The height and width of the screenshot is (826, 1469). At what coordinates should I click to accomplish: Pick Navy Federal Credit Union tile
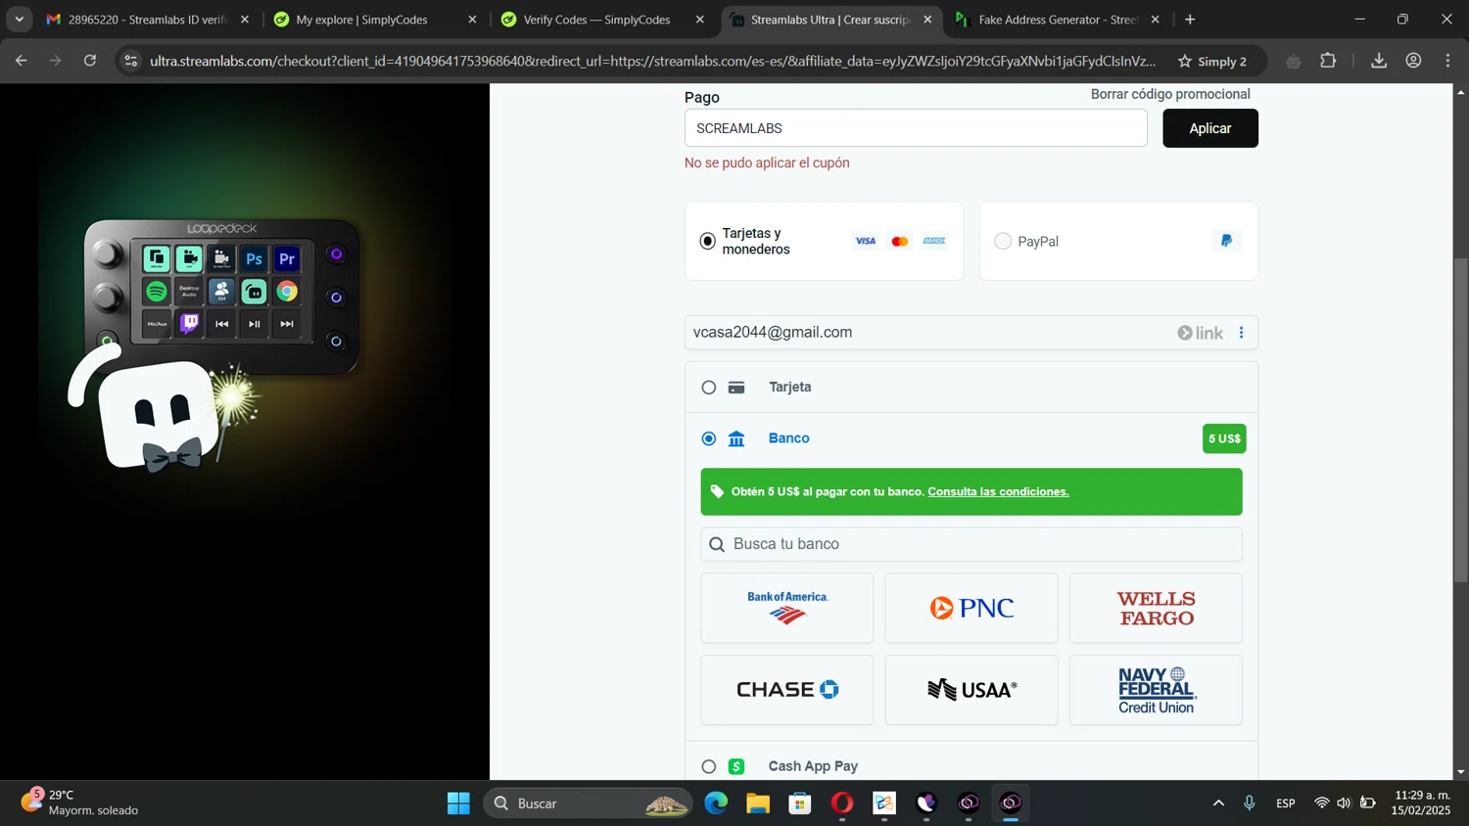point(1156,690)
